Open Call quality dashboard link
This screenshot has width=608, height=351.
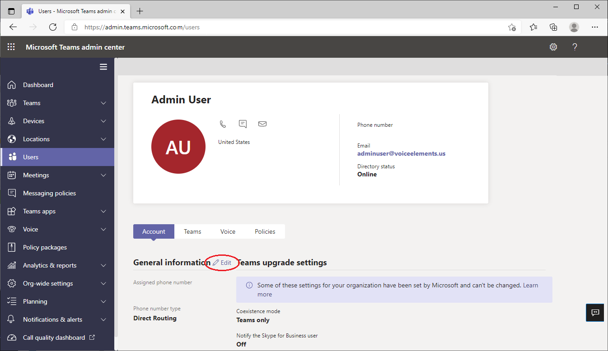[x=57, y=337]
